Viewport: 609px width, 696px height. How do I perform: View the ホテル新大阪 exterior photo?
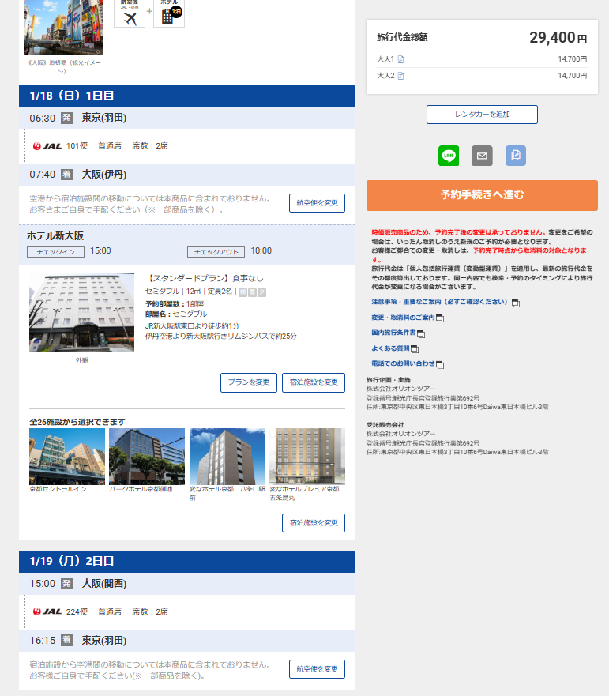(x=81, y=313)
